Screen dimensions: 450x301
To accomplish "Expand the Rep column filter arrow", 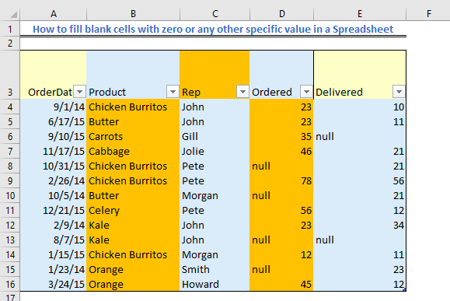I will pos(242,92).
